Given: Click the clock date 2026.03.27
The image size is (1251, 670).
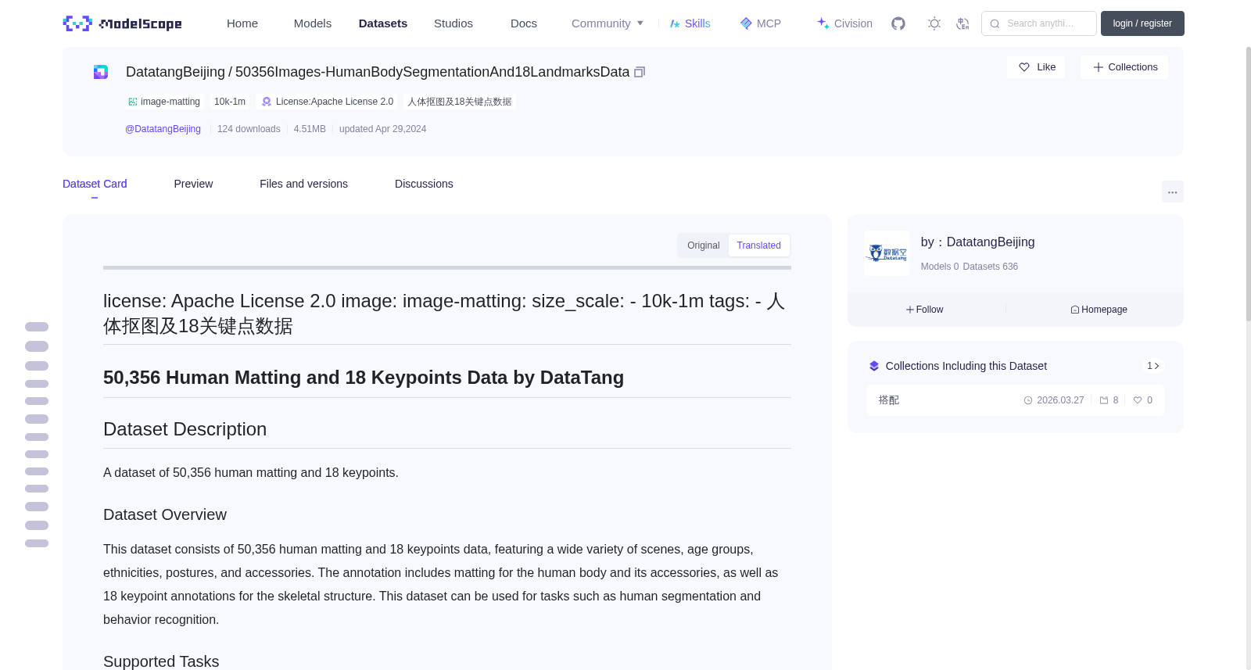Looking at the screenshot, I should pos(1054,400).
